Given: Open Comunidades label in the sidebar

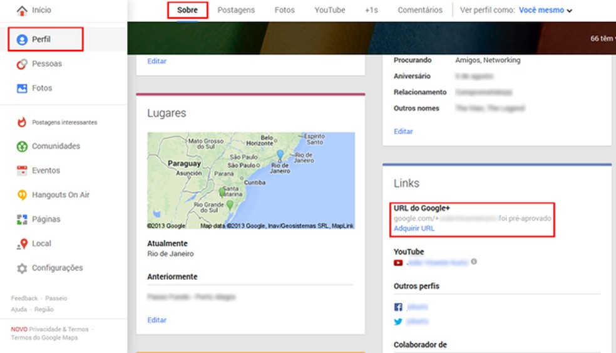Looking at the screenshot, I should point(56,146).
